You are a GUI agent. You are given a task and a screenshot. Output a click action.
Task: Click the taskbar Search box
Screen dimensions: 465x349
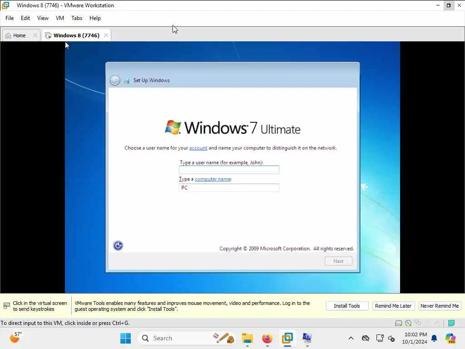(x=187, y=338)
